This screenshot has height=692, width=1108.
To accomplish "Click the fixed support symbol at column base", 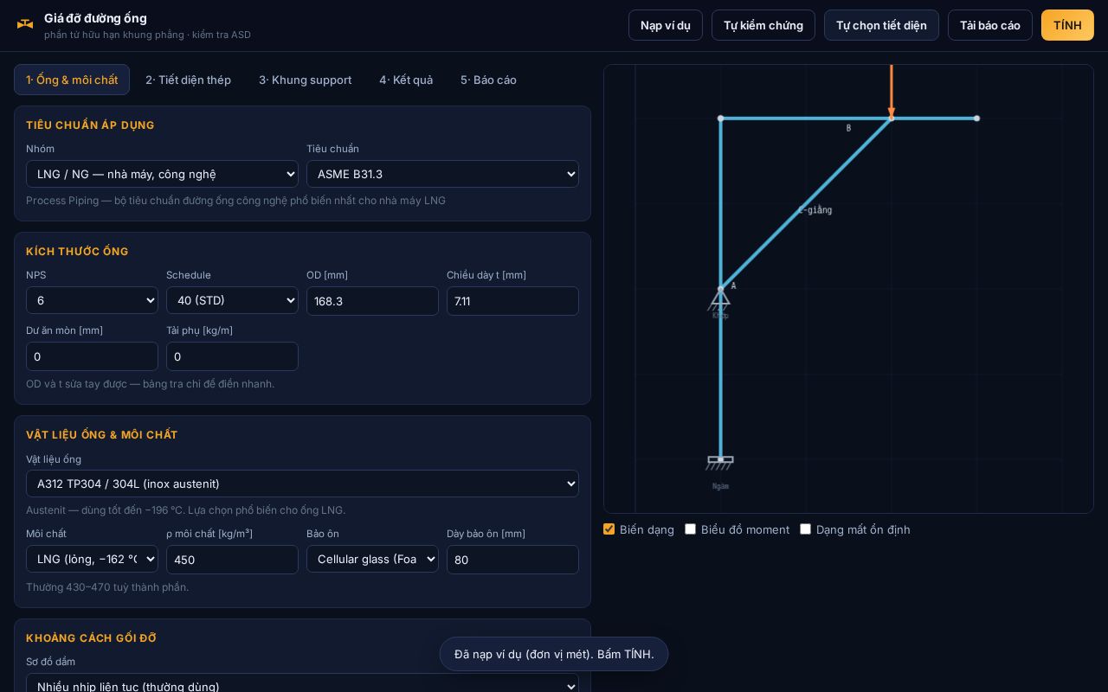I will click(x=720, y=463).
